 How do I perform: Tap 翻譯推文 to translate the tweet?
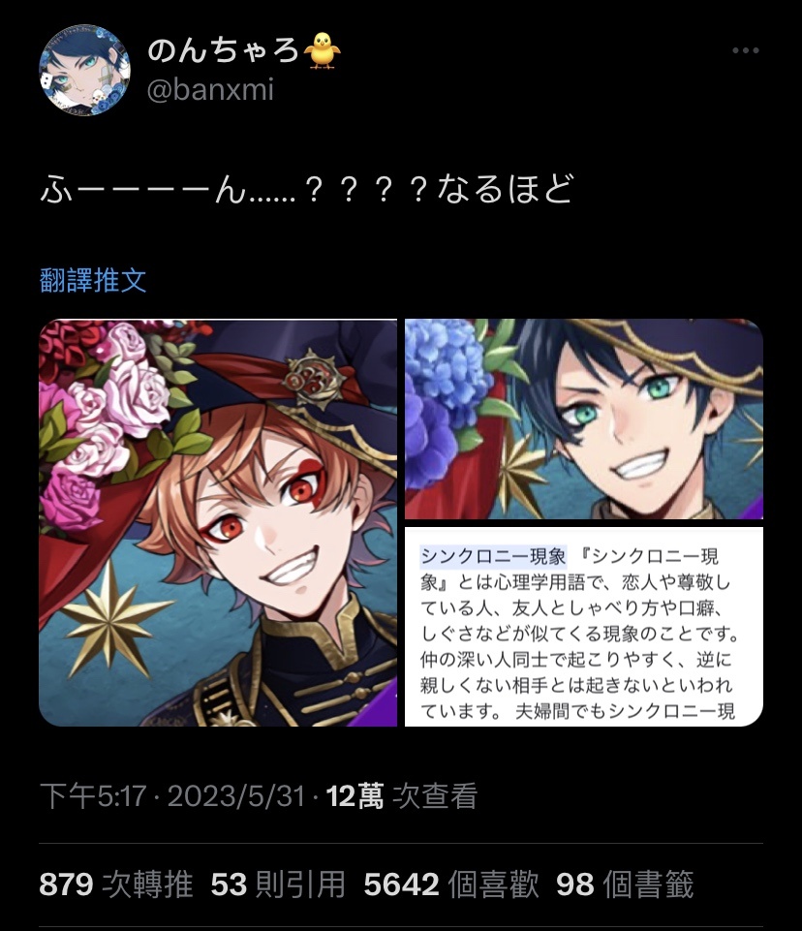(x=93, y=280)
